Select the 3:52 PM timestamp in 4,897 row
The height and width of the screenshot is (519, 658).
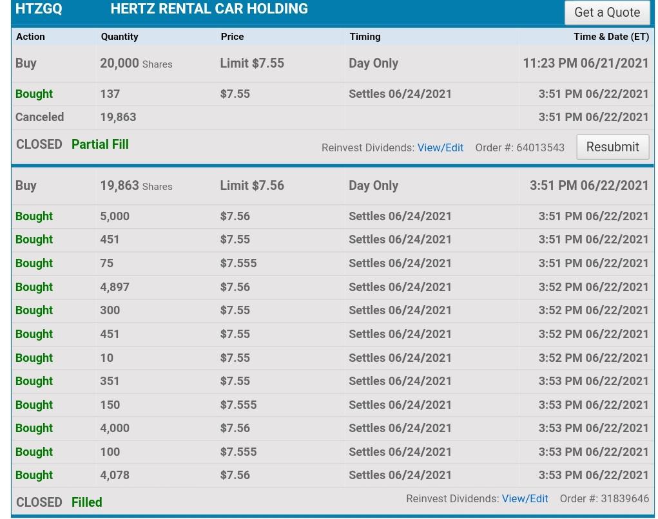click(x=594, y=287)
